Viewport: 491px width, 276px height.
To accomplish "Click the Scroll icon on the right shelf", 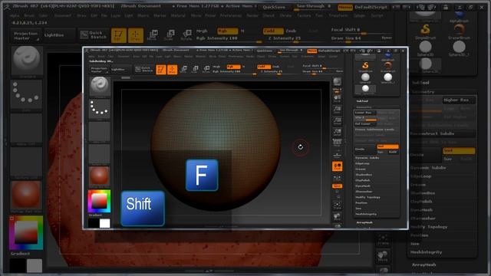I will tap(338, 99).
